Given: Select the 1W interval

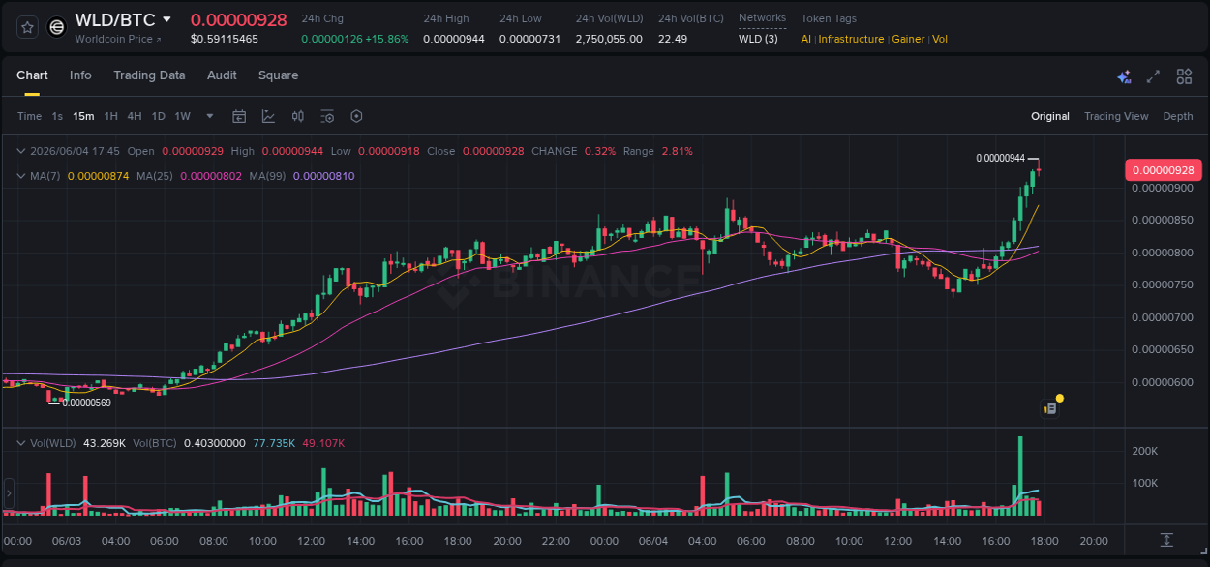Looking at the screenshot, I should [183, 116].
